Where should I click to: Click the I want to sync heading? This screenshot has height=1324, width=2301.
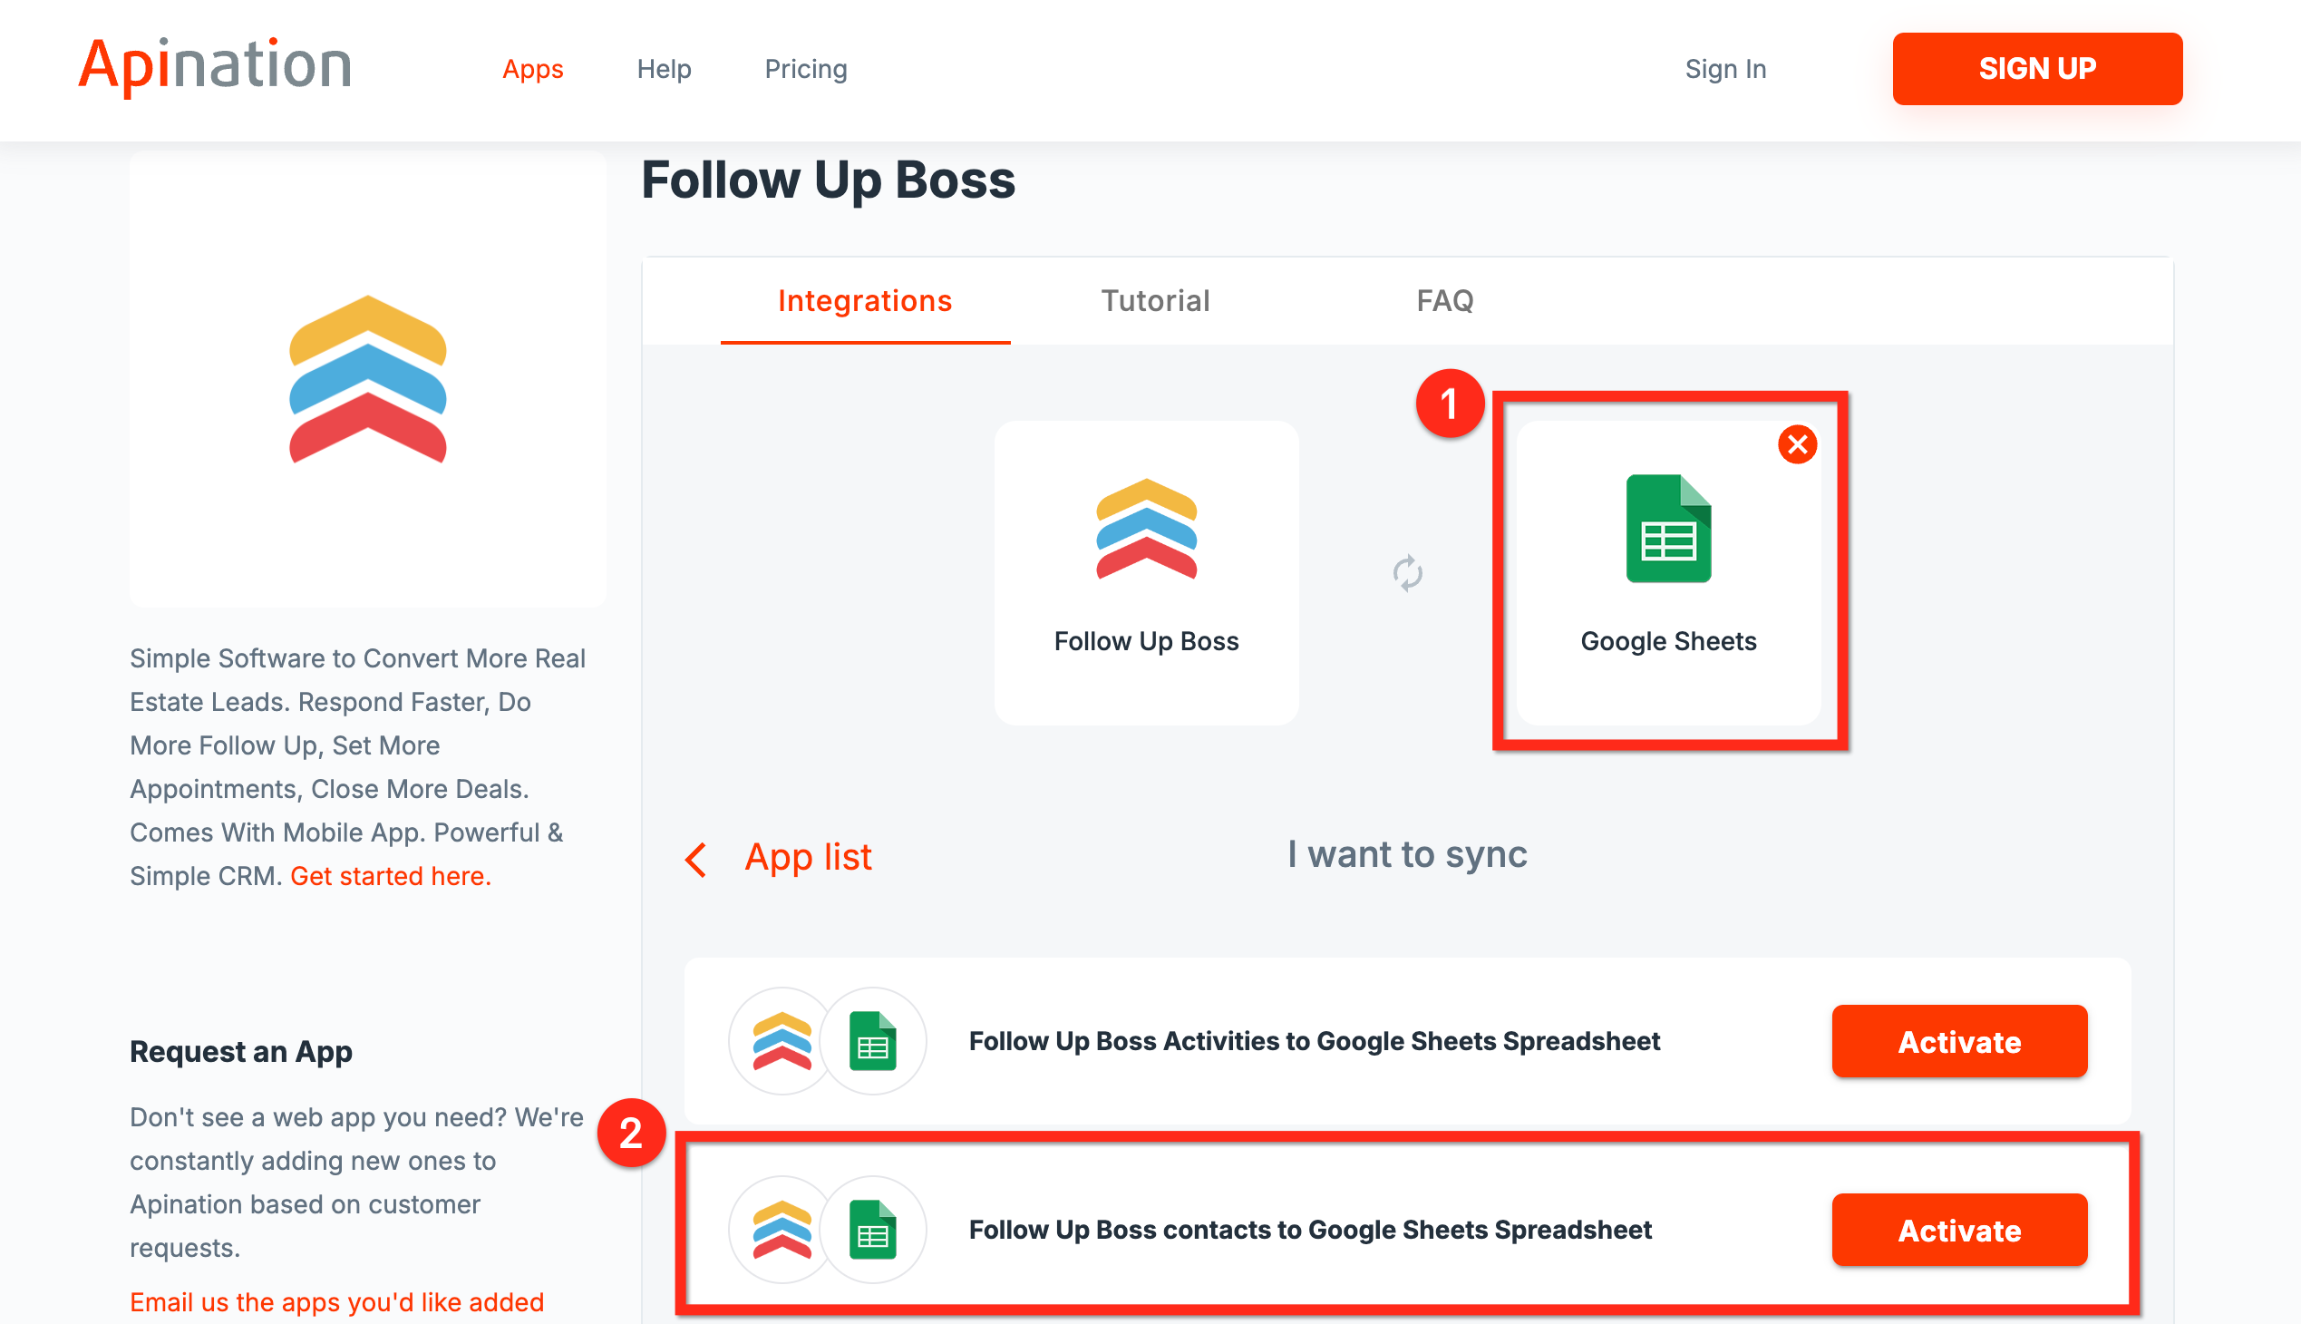1406,855
